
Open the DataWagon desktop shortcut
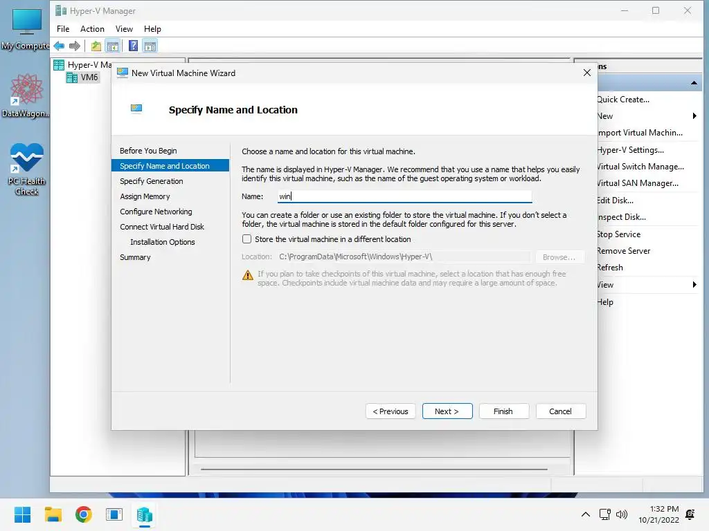26,96
